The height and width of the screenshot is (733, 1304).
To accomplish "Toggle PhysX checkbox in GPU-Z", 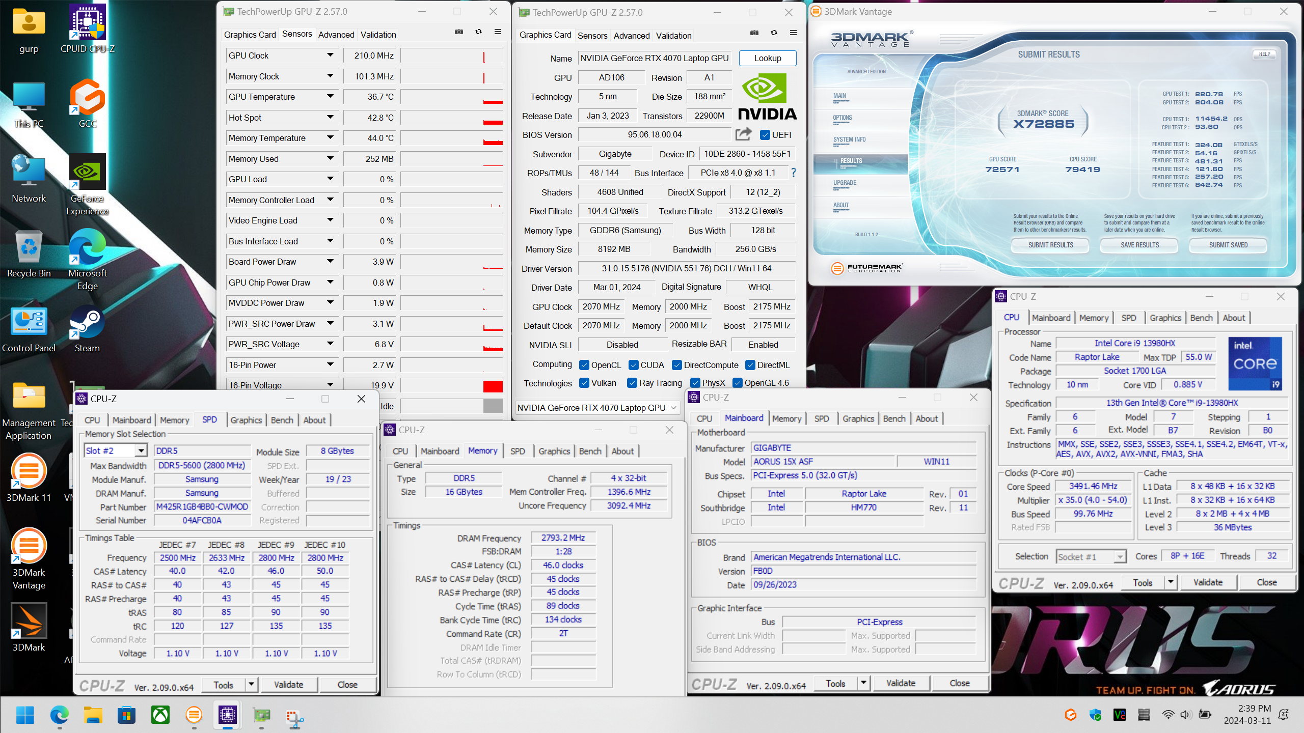I will coord(695,383).
